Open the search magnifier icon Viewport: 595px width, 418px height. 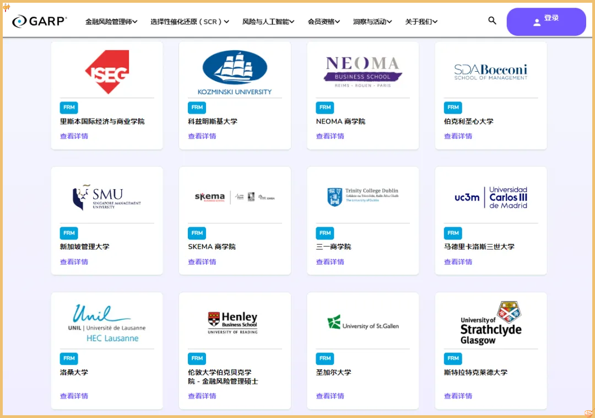tap(492, 21)
